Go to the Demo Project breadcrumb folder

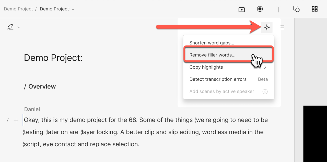(x=18, y=9)
